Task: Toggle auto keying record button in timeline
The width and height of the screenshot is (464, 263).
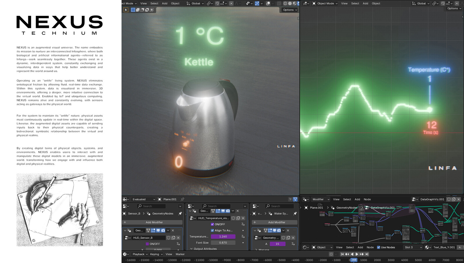Action: pyautogui.click(x=331, y=254)
